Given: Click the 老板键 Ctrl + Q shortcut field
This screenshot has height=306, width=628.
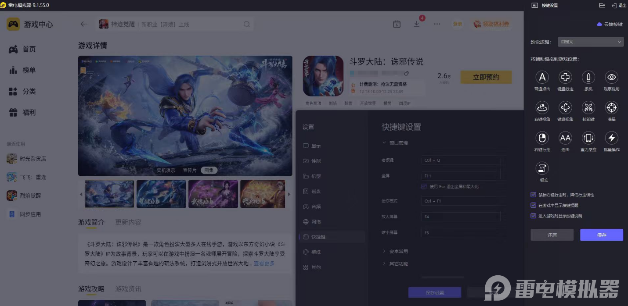Looking at the screenshot, I should coord(461,160).
